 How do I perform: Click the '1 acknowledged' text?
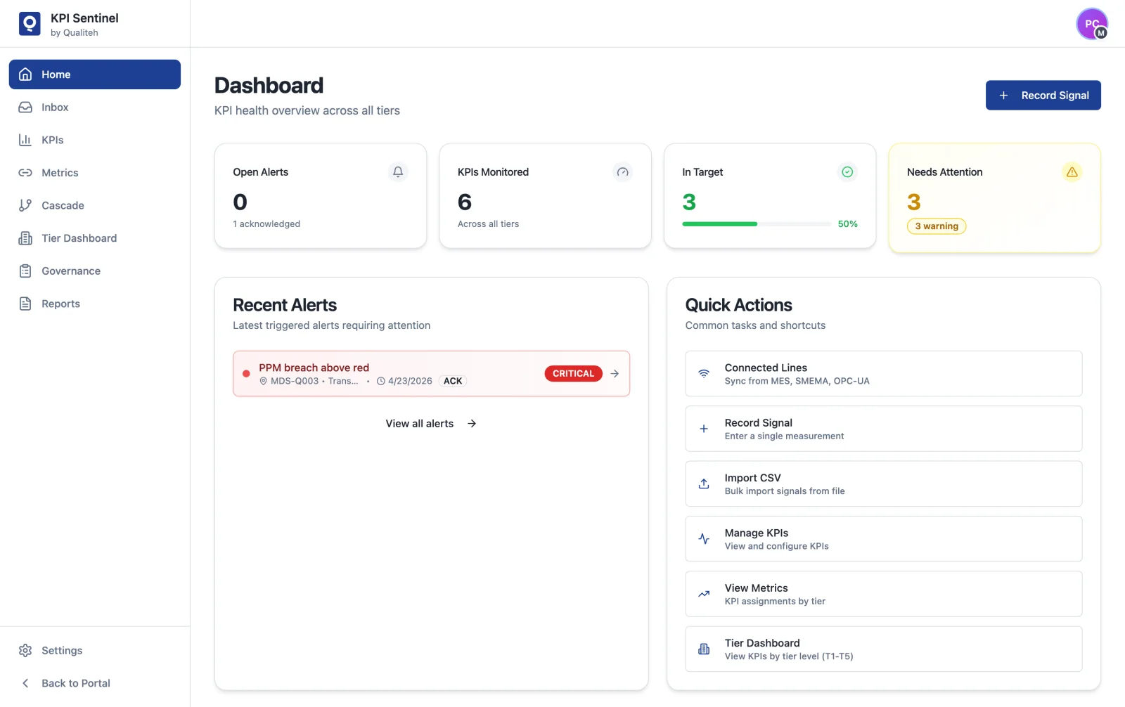tap(266, 224)
